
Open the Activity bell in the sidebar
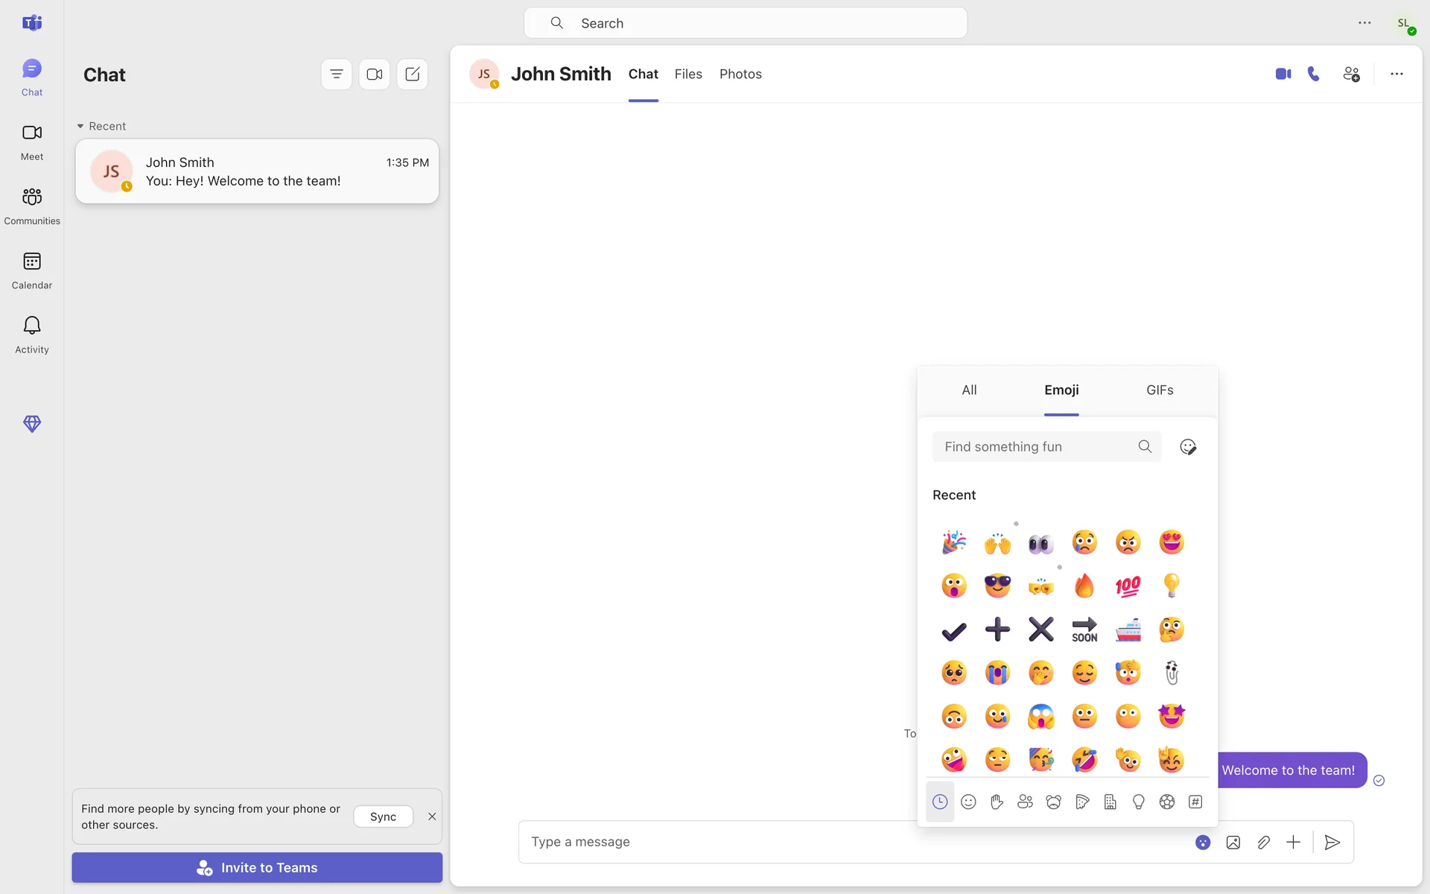click(31, 334)
